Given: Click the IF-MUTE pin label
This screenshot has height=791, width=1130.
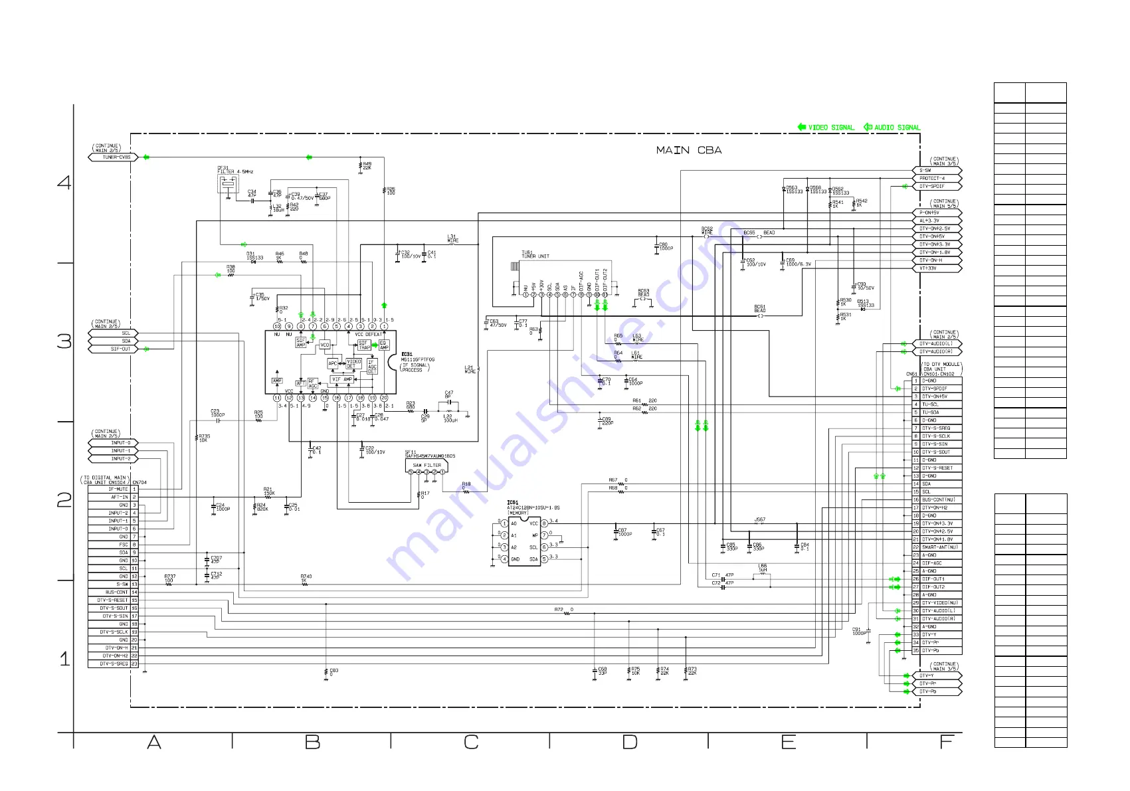Looking at the screenshot, I should (118, 489).
